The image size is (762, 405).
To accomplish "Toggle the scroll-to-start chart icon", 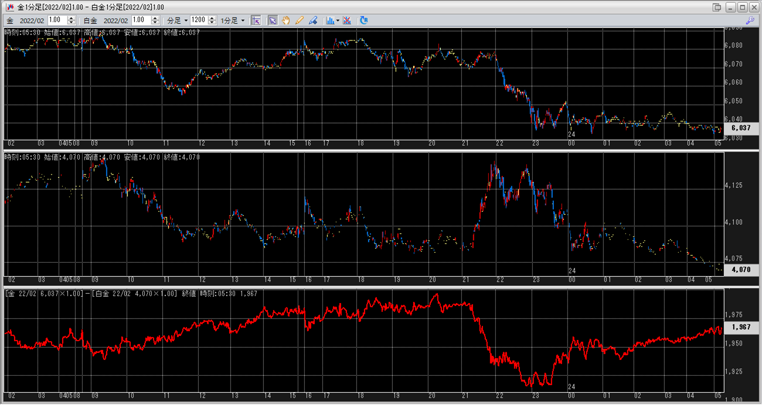I will tap(256, 20).
